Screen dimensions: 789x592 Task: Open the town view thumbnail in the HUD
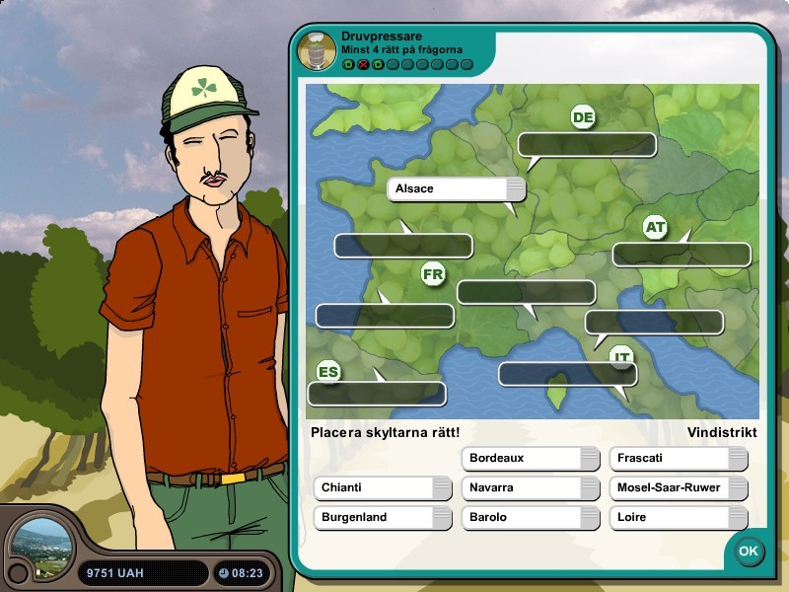tap(41, 550)
